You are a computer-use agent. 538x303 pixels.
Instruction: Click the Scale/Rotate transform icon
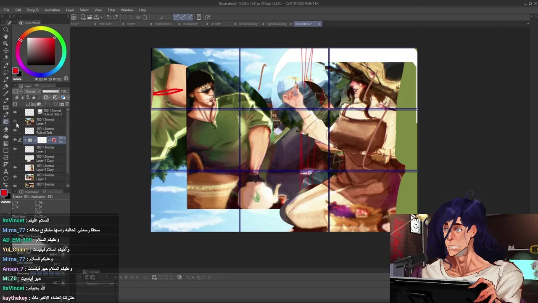145,17
